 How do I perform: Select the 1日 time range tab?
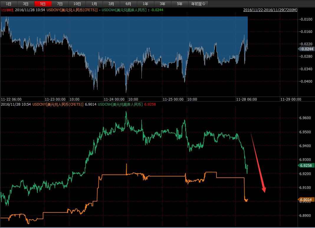click(x=9, y=4)
